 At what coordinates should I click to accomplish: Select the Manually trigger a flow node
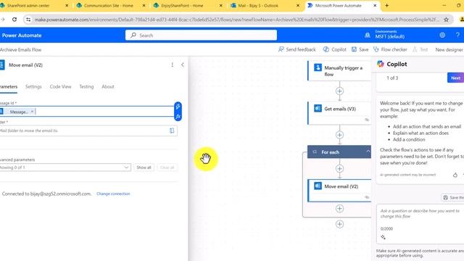pyautogui.click(x=339, y=71)
